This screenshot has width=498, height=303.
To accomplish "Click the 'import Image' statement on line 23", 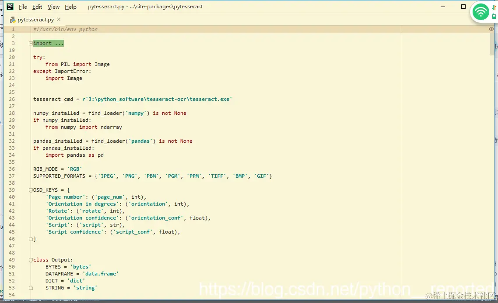I will 64,78.
